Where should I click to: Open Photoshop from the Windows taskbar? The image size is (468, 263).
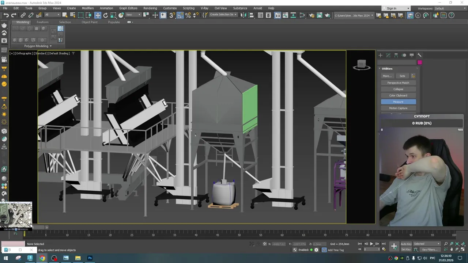(x=90, y=258)
